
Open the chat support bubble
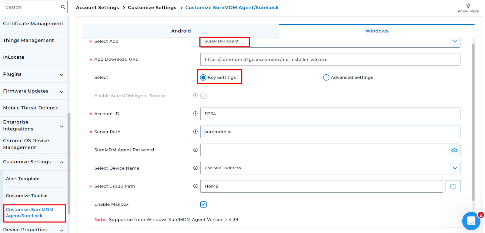click(x=471, y=221)
